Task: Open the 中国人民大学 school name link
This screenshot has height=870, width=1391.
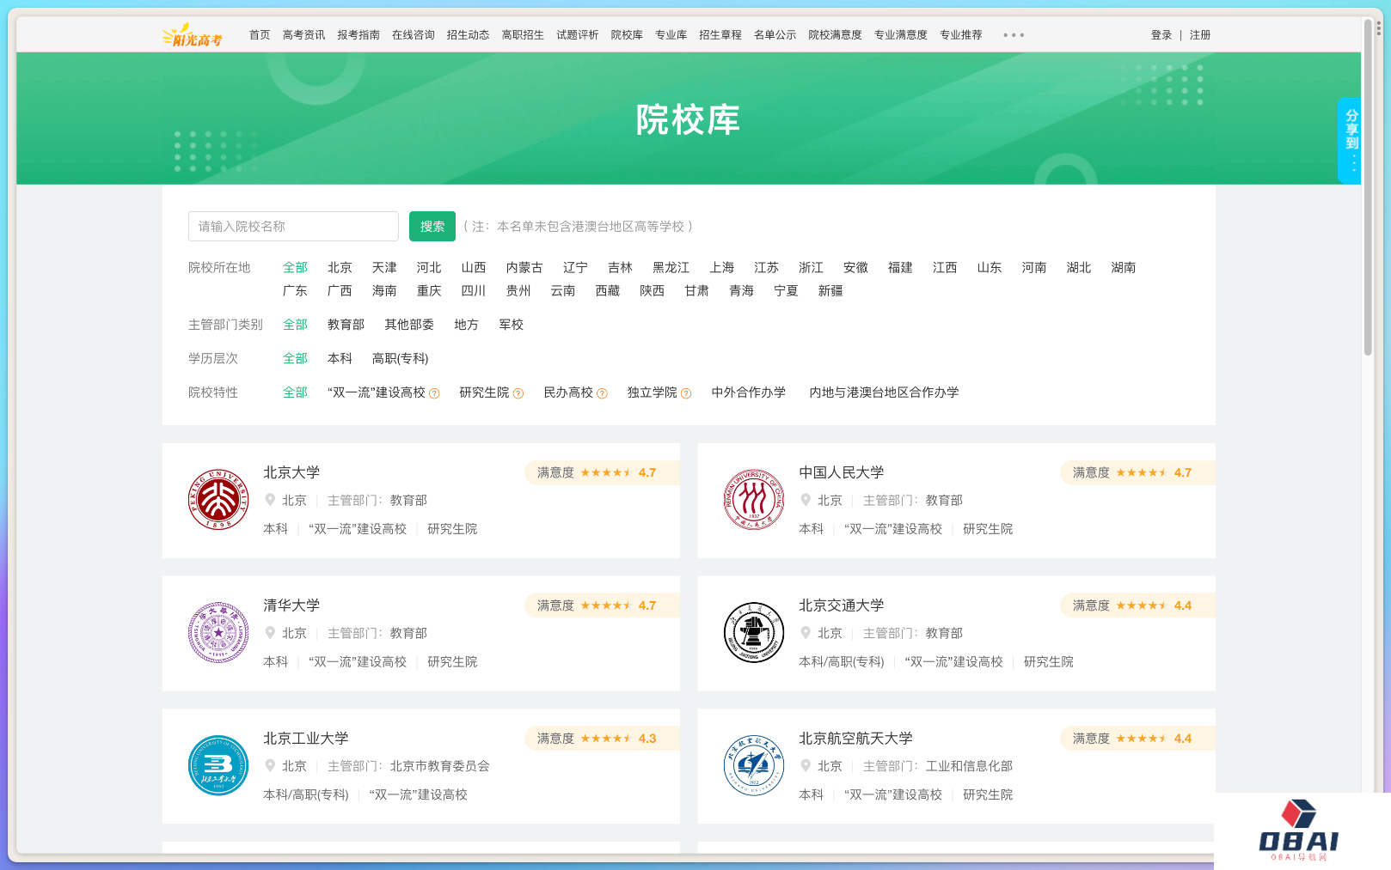Action: pyautogui.click(x=842, y=472)
